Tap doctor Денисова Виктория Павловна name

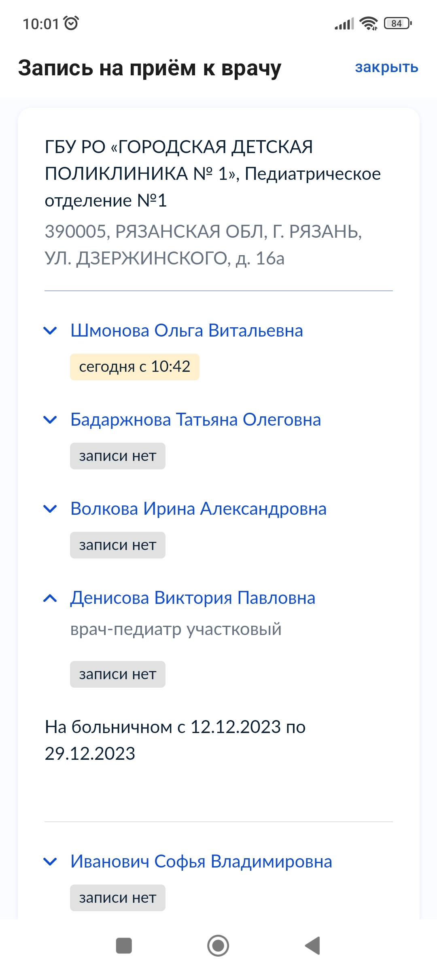pyautogui.click(x=193, y=598)
